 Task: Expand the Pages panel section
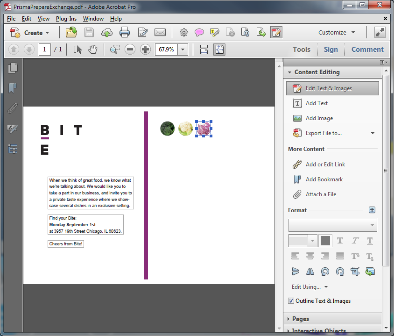click(301, 319)
